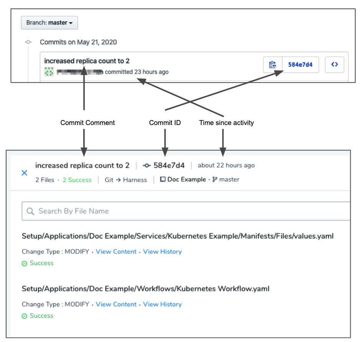View History for values.yaml

tap(162, 252)
